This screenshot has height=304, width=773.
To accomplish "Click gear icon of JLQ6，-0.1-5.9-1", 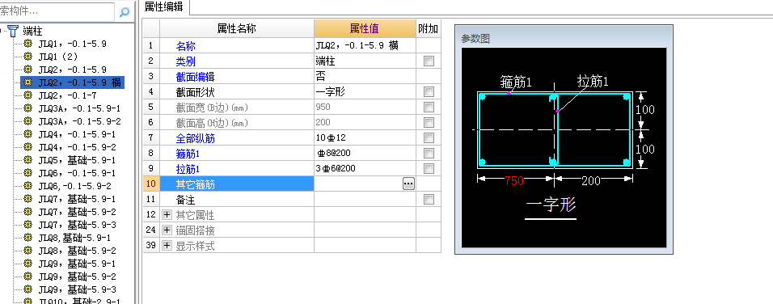I will pos(28,173).
